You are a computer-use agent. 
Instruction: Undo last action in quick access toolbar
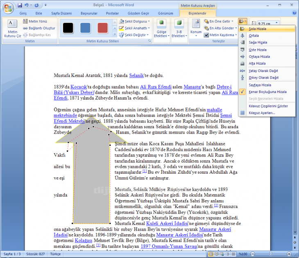pyautogui.click(x=26, y=5)
